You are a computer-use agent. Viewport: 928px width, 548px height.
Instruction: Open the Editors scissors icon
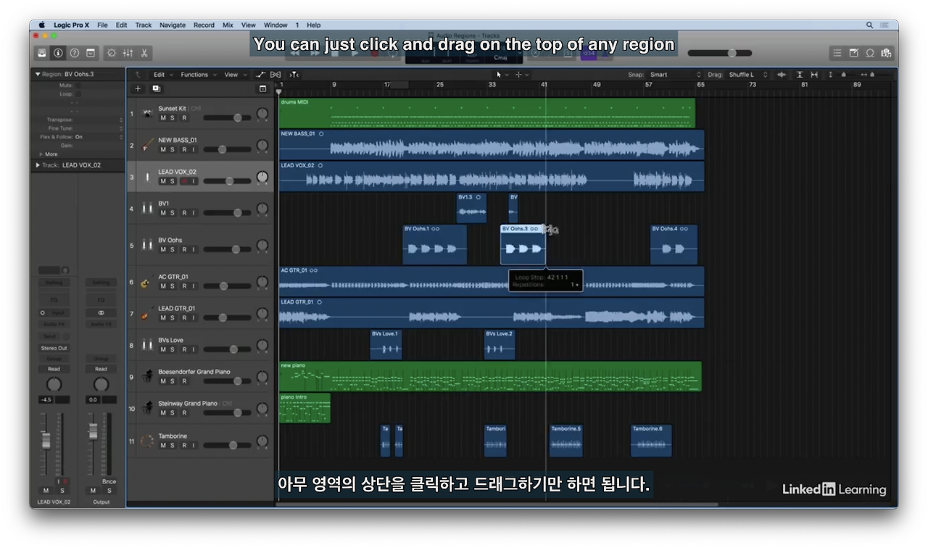tap(144, 53)
